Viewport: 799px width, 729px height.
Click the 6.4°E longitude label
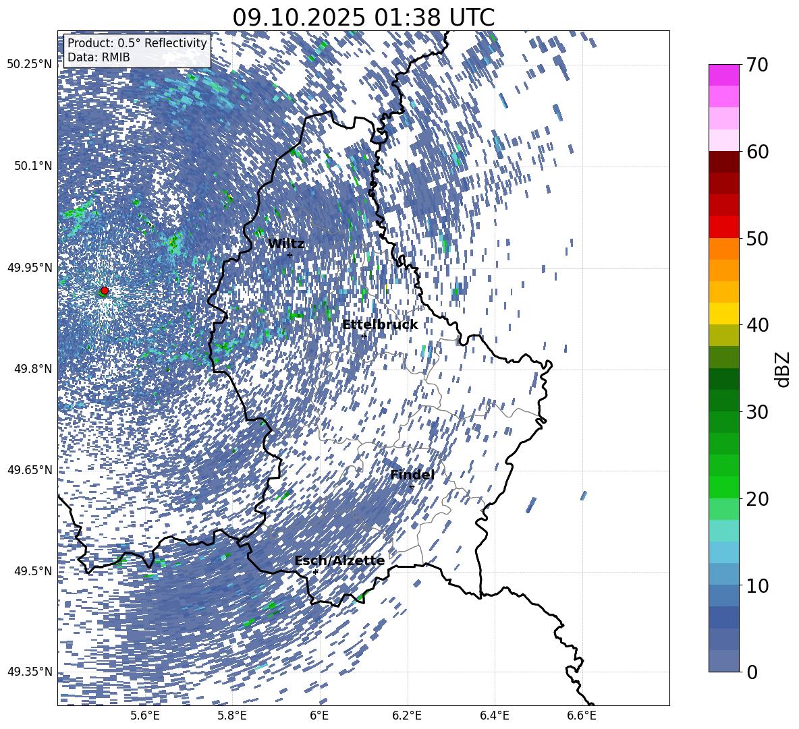pyautogui.click(x=495, y=716)
